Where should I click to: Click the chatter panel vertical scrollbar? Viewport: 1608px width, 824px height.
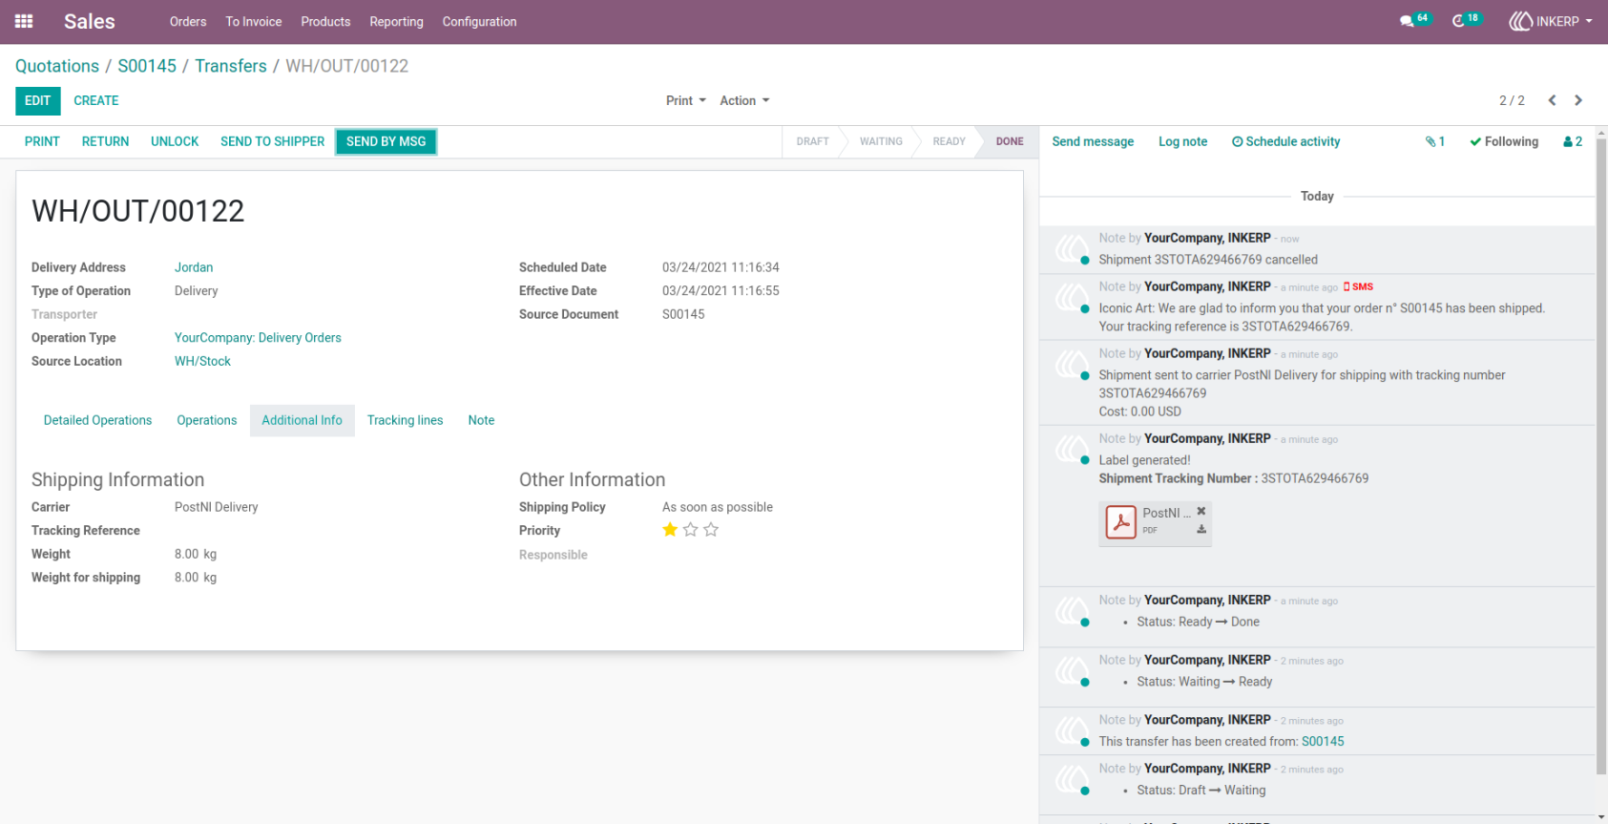1601,456
